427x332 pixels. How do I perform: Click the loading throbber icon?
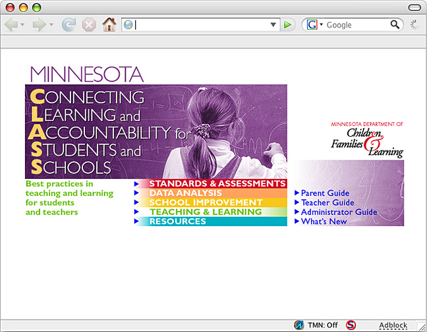click(415, 25)
